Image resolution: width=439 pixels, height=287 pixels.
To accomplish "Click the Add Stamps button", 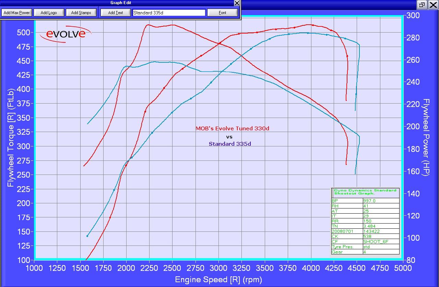I will click(81, 13).
